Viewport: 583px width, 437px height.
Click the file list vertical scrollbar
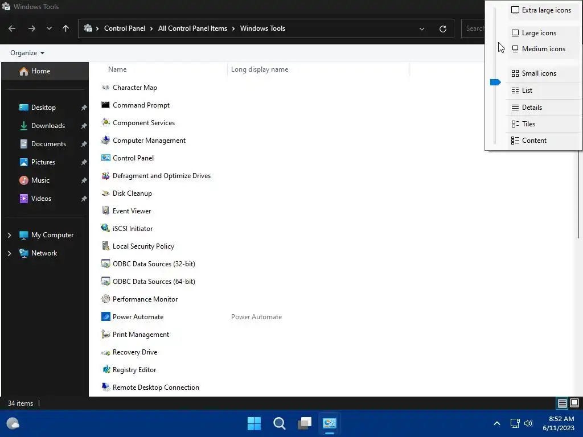pyautogui.click(x=578, y=195)
